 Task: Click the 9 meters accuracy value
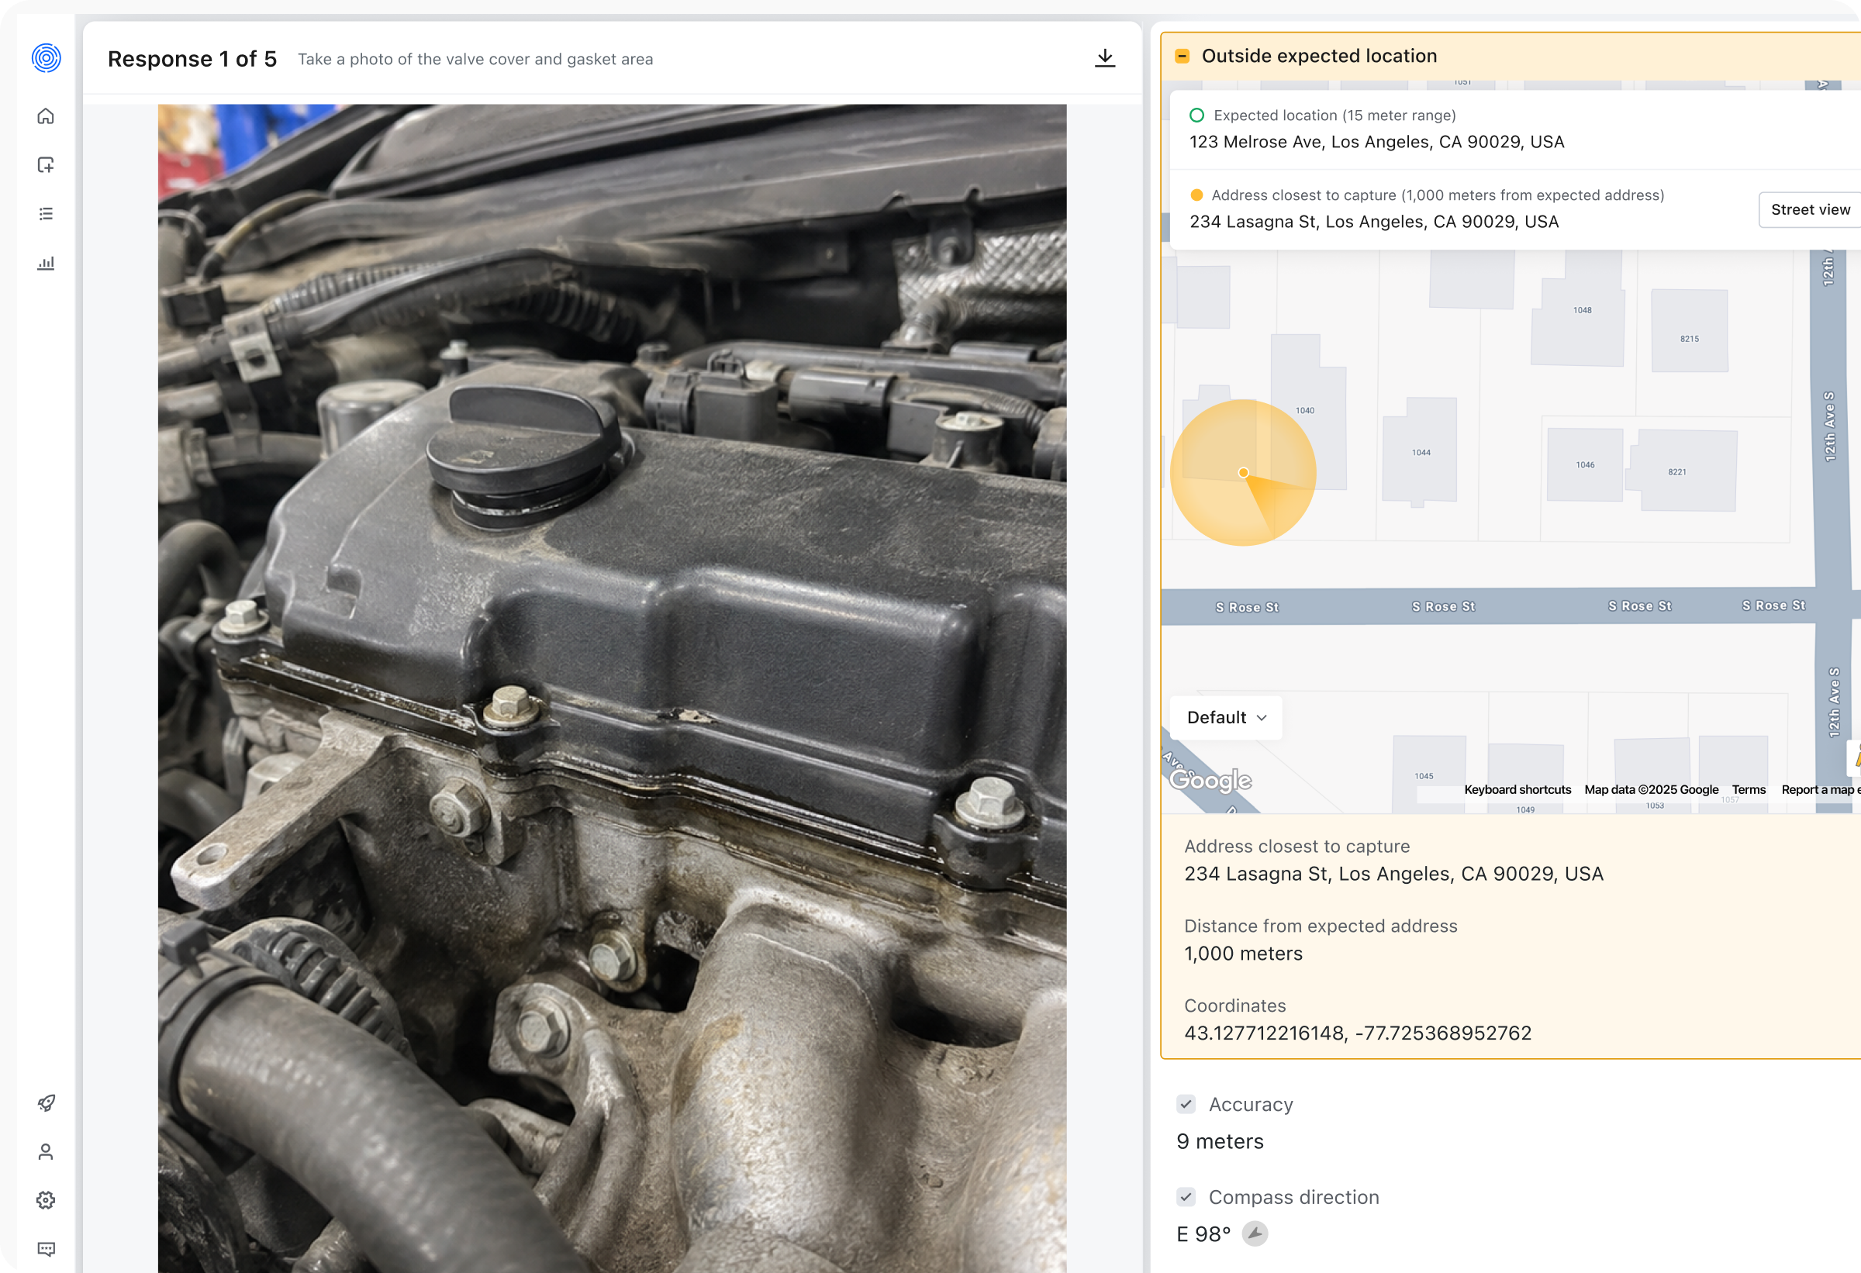click(x=1221, y=1141)
